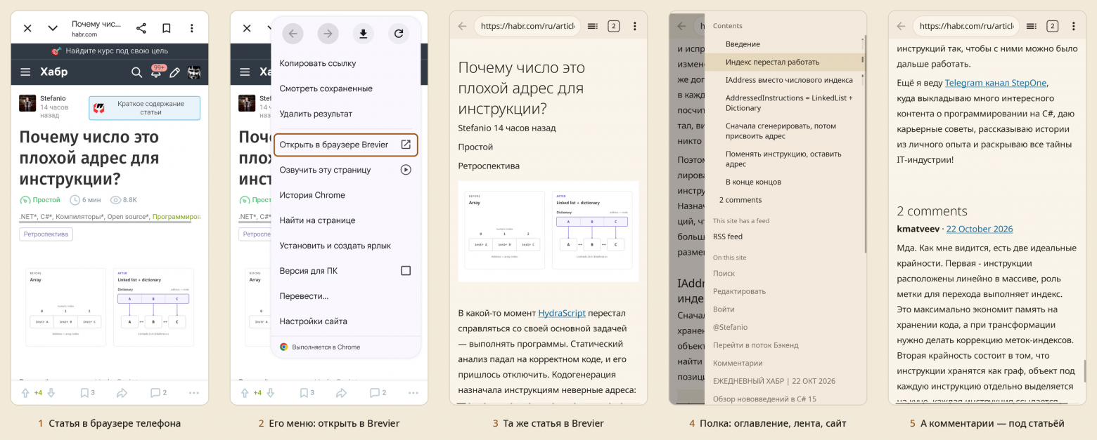
Task: Open the Хабр hamburger menu in screen 1
Action: click(x=25, y=72)
